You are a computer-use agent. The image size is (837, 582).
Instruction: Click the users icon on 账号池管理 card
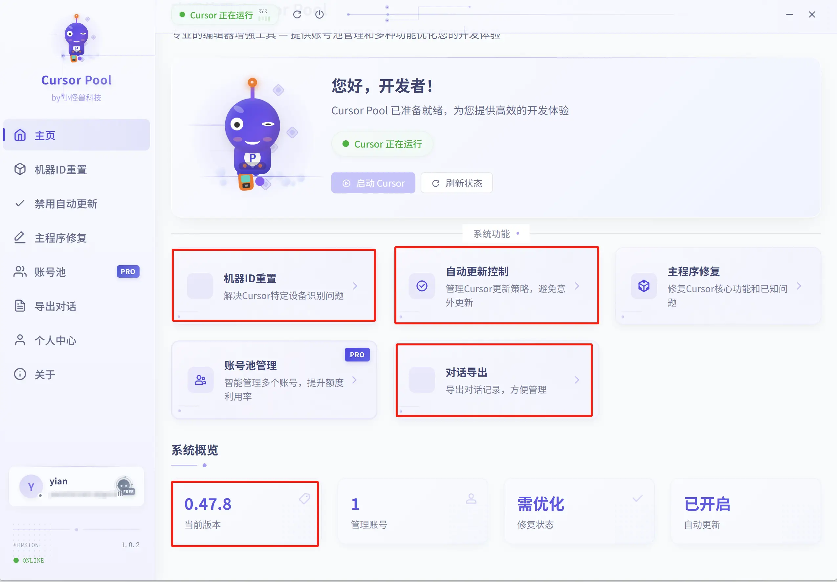coord(200,380)
